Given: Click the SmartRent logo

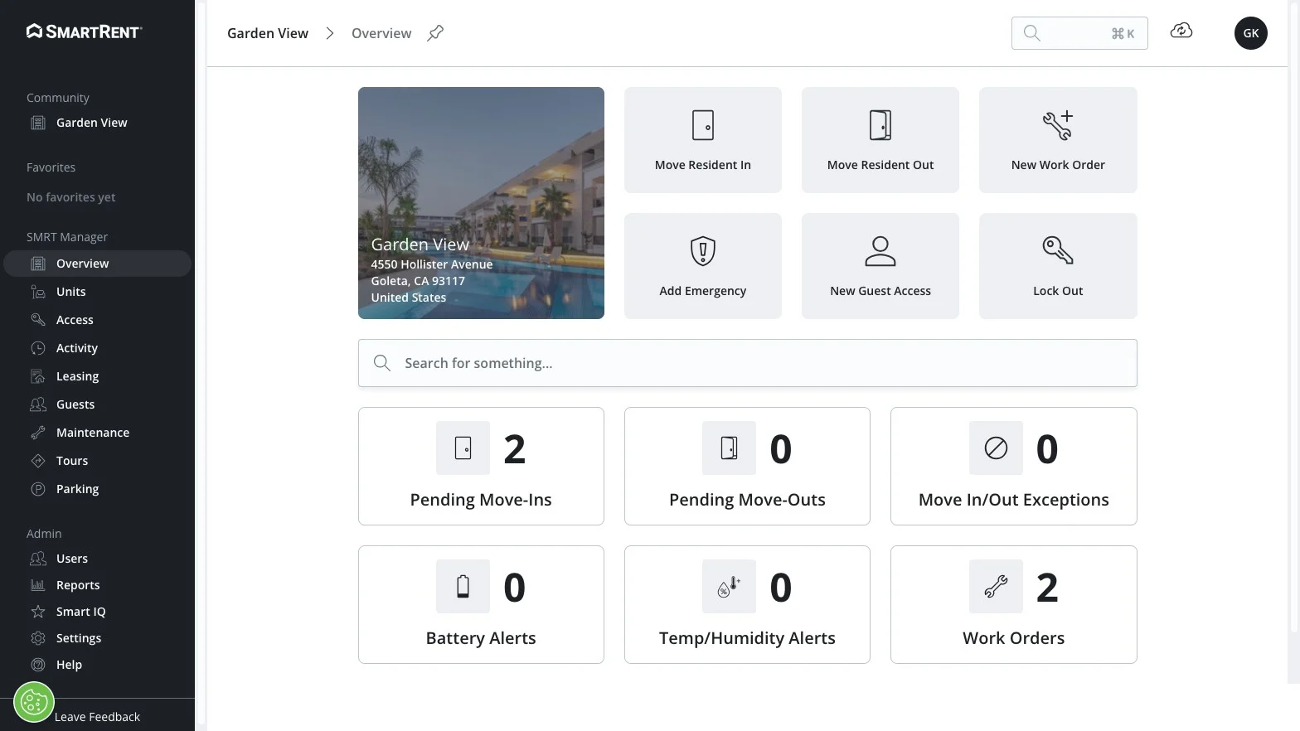Looking at the screenshot, I should (84, 31).
